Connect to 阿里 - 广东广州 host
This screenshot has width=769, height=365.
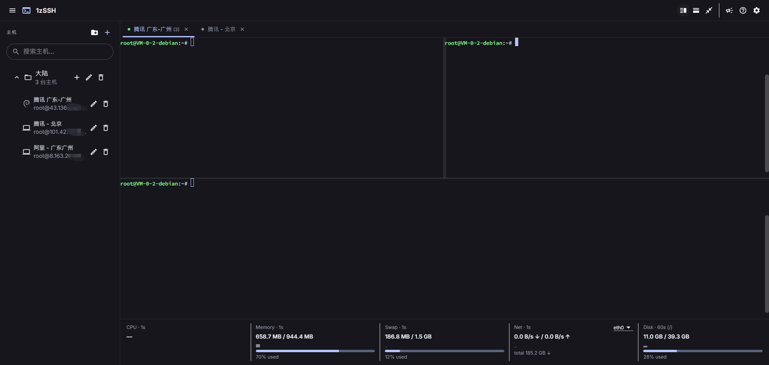point(53,151)
